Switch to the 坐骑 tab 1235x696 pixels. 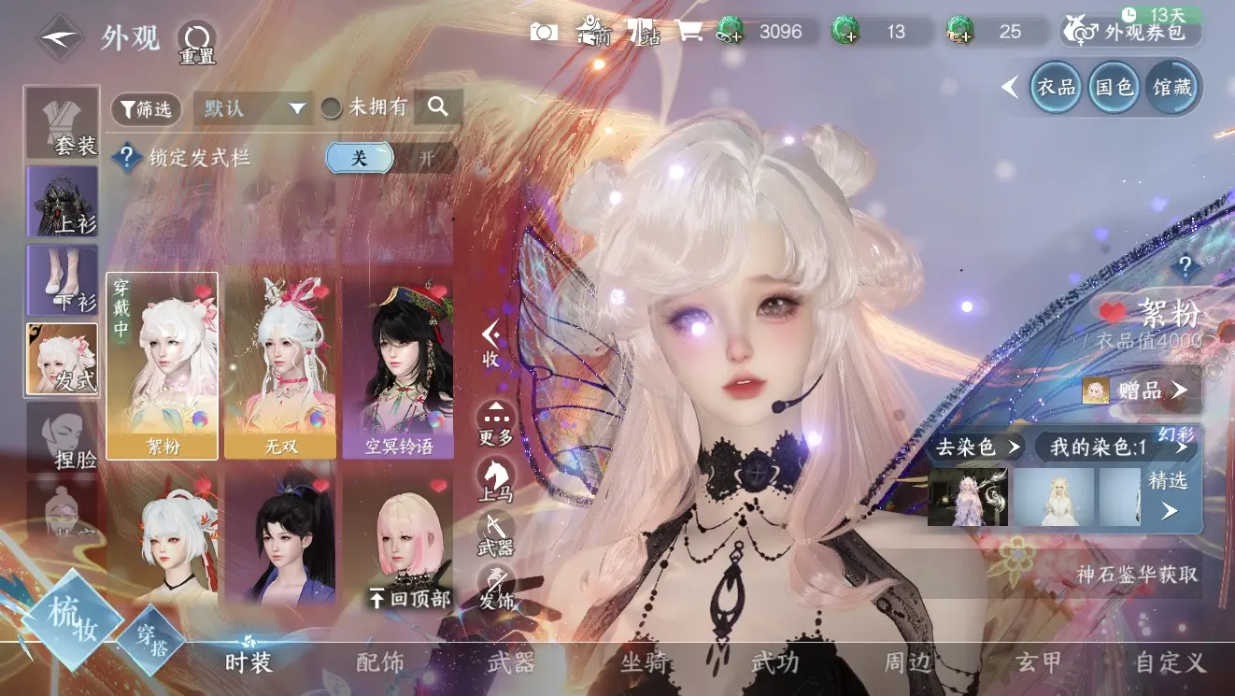click(645, 661)
